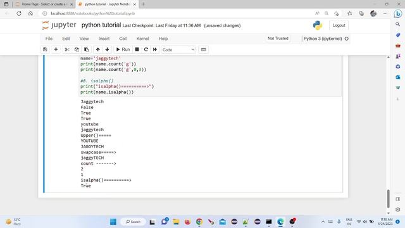405x228 pixels.
Task: Open the Kernel menu
Action: pos(142,39)
